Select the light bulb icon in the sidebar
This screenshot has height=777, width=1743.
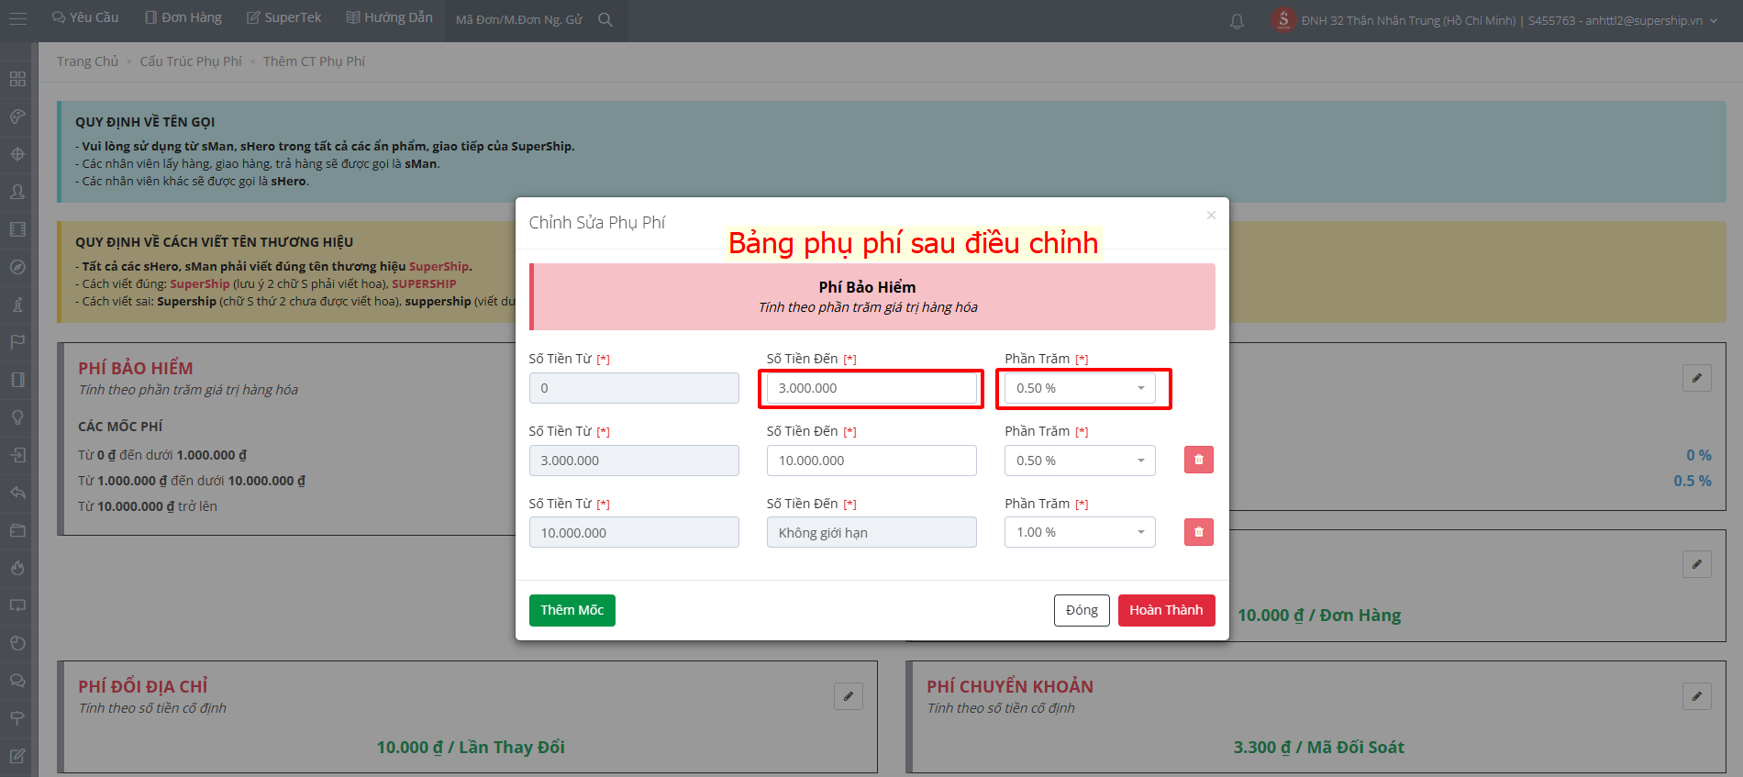pyautogui.click(x=17, y=417)
